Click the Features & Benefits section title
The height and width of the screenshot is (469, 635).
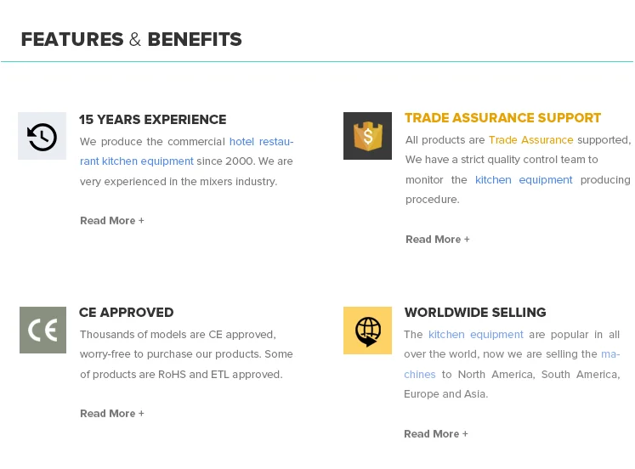tap(132, 39)
